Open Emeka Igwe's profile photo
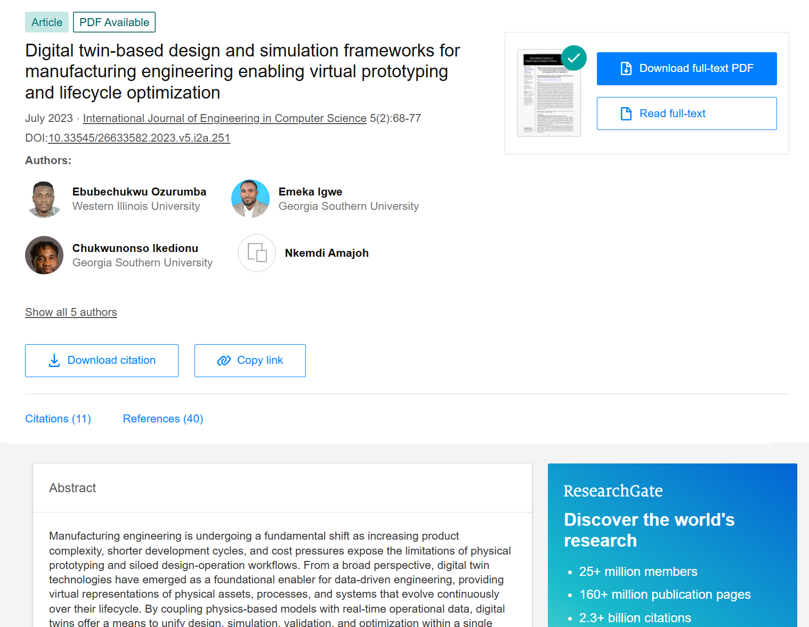The width and height of the screenshot is (809, 627). 250,199
